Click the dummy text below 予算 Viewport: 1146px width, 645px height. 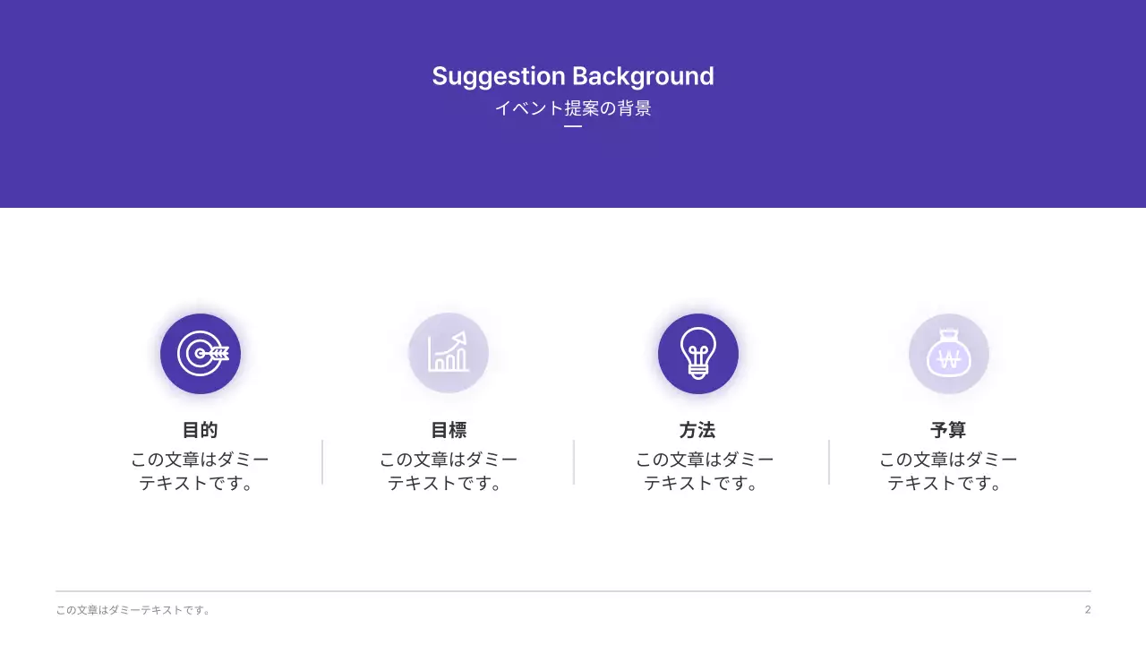(948, 471)
